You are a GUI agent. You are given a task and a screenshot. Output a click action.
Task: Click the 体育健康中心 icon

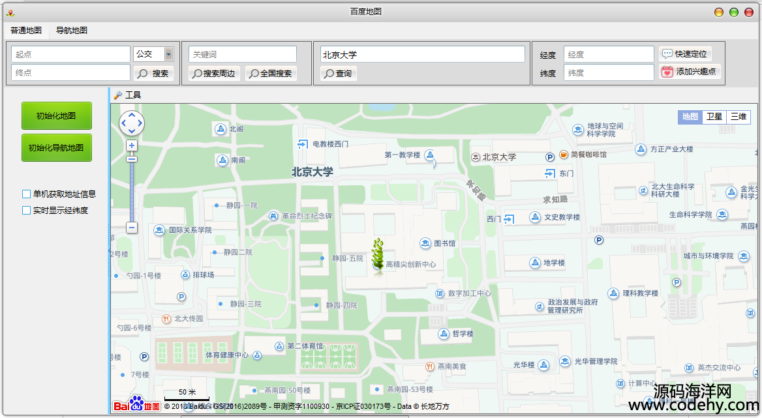point(257,355)
